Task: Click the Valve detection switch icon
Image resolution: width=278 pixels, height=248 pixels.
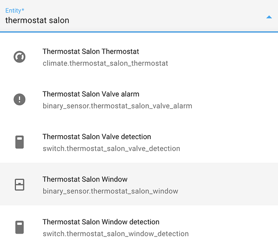Action: pyautogui.click(x=19, y=142)
